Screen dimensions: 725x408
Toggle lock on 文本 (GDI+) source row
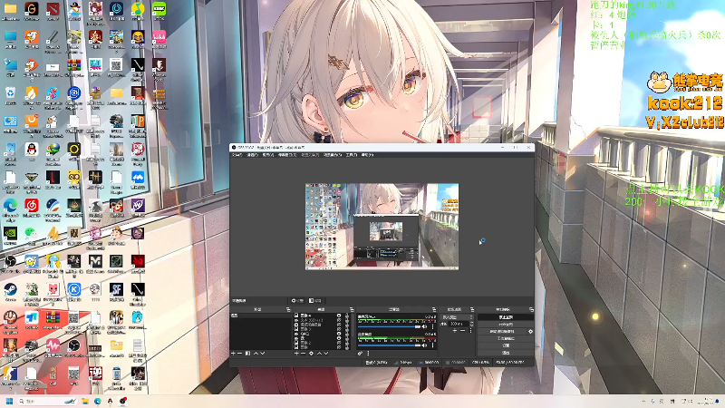[x=347, y=320]
